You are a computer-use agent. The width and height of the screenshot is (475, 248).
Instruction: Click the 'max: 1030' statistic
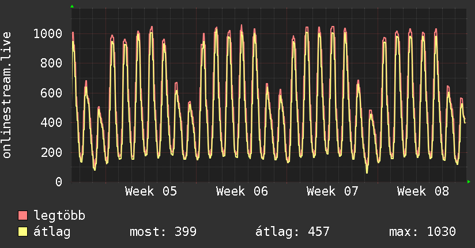(x=423, y=232)
